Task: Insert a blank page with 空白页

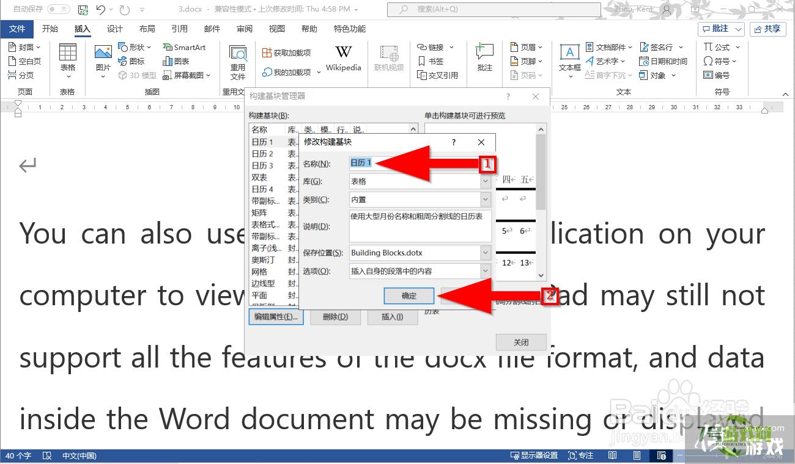Action: click(x=24, y=61)
